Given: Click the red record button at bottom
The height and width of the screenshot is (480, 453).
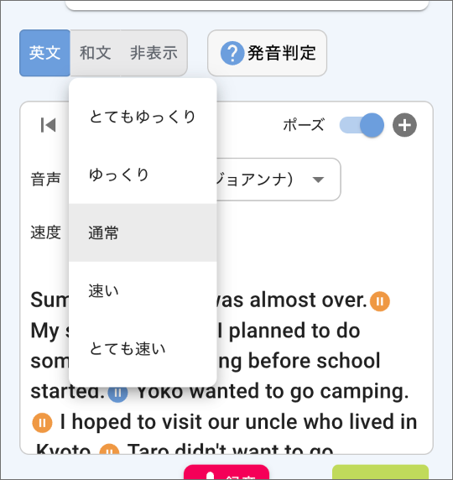Looking at the screenshot, I should click(x=226, y=472).
